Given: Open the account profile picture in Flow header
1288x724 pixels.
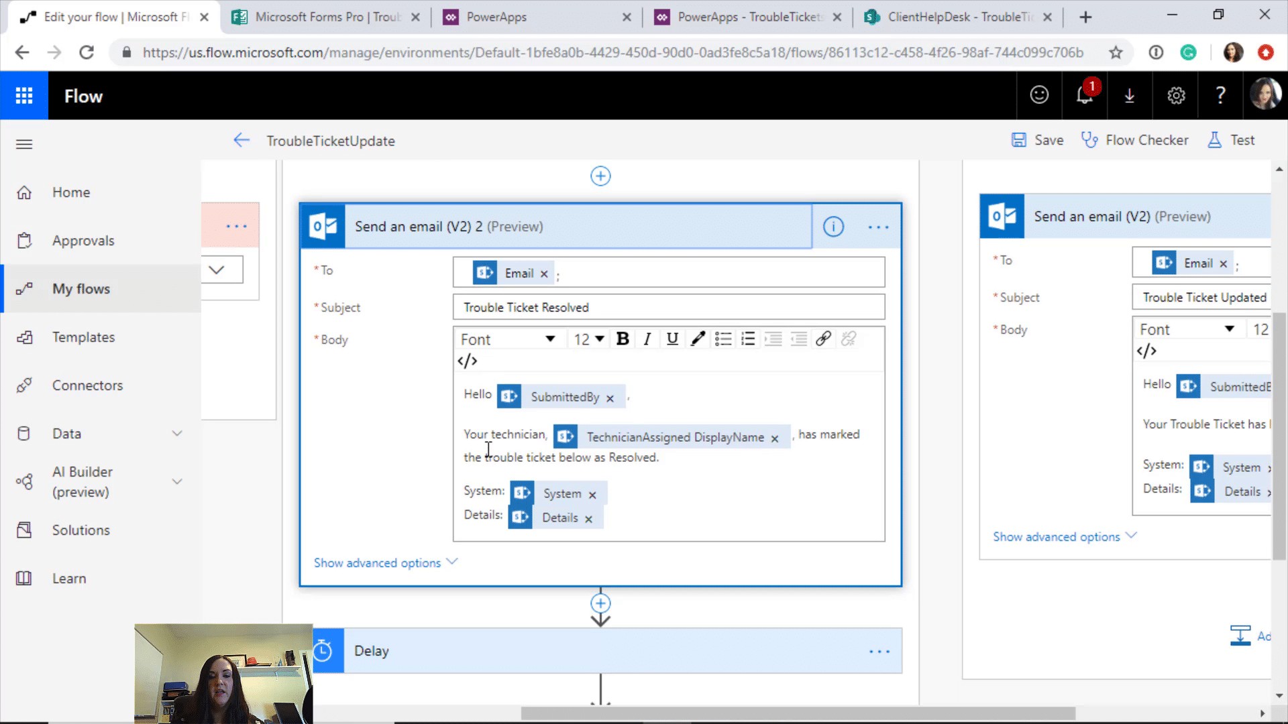Looking at the screenshot, I should (x=1265, y=95).
